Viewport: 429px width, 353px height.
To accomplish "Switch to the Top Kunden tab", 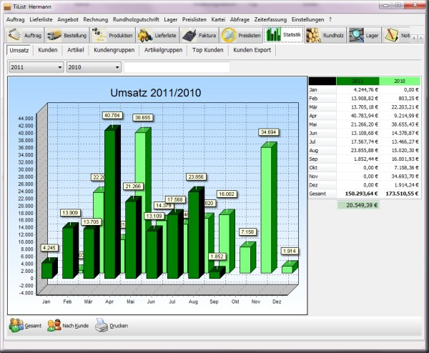I will click(x=207, y=50).
